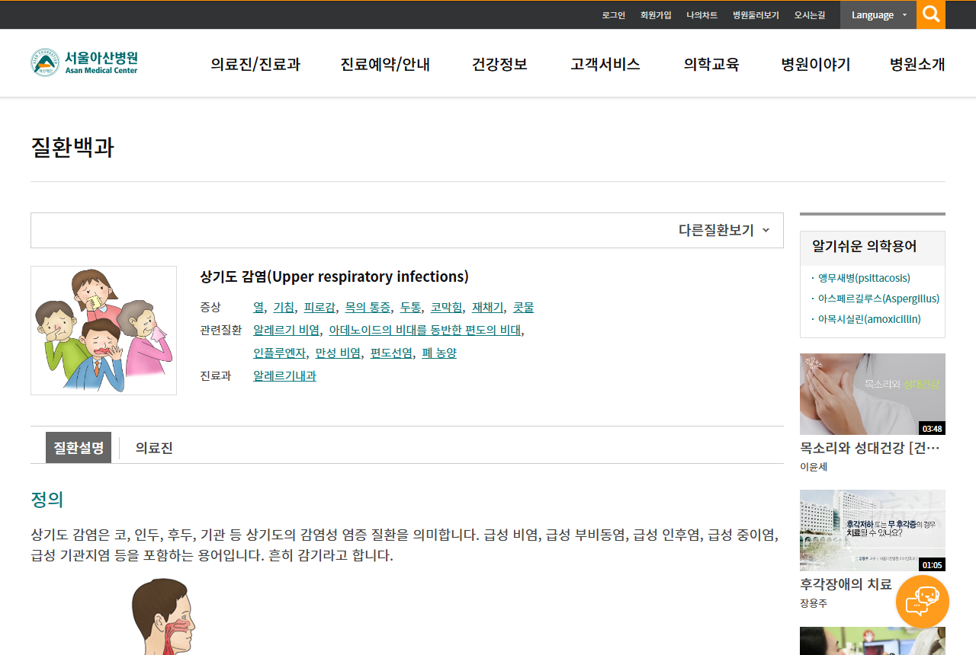Click the 피로감 symptom link
This screenshot has width=976, height=655.
point(319,308)
